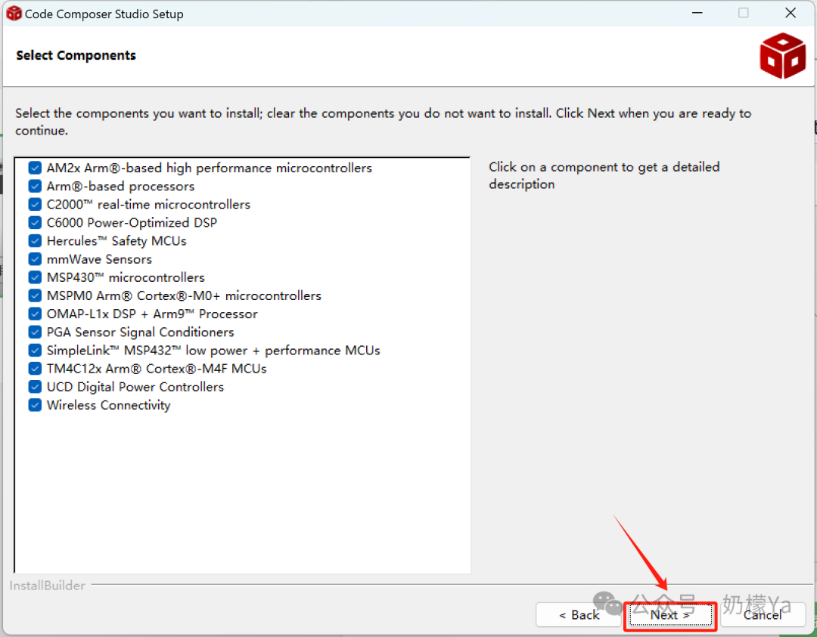Select 'C2000 real-time microcontrollers' label text
The width and height of the screenshot is (817, 637).
(148, 205)
